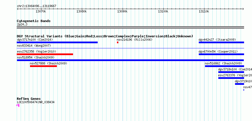Click the blue dgv6700n54 gain bar
Image resolution: width=252 pixels, height=121 pixels.
pos(221,54)
